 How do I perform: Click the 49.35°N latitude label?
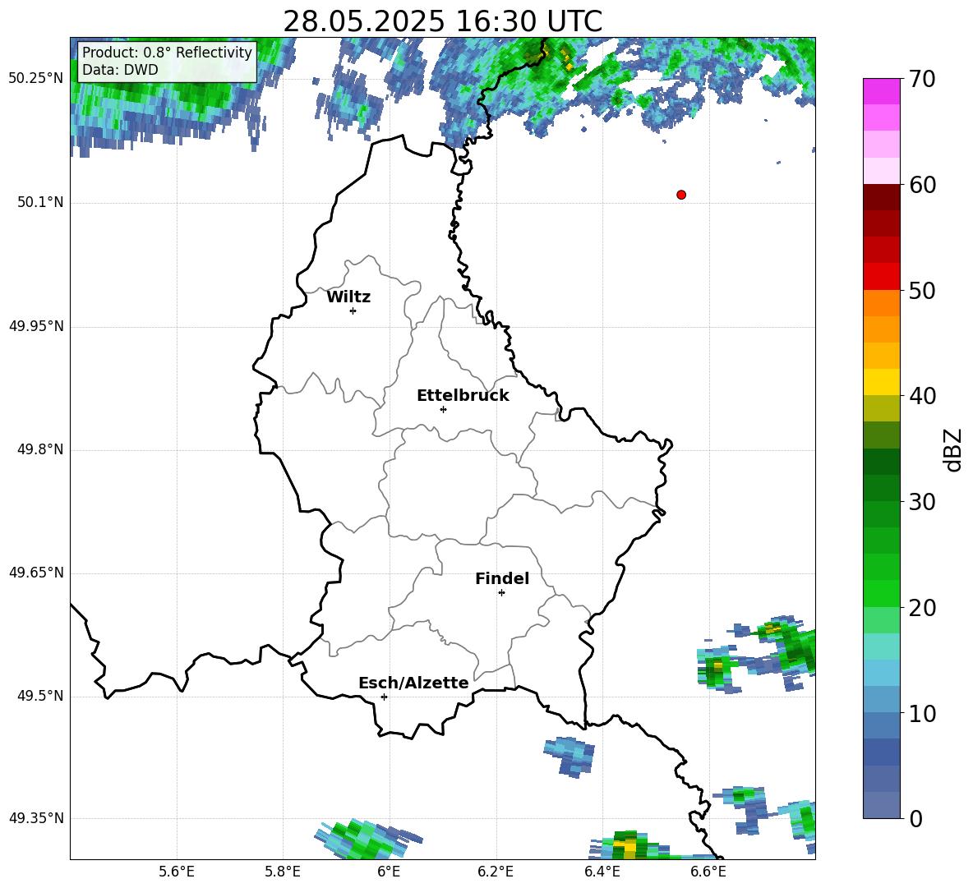[x=36, y=818]
